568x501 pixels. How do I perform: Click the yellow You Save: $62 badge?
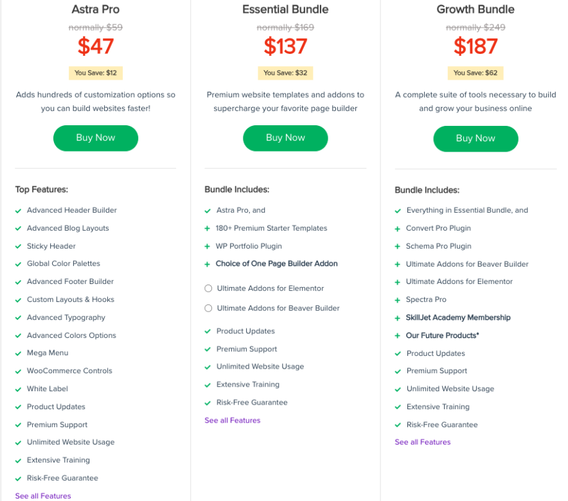[475, 73]
